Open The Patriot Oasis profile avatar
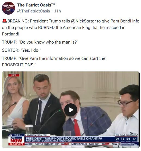The image size is (141, 151). click(x=8, y=8)
